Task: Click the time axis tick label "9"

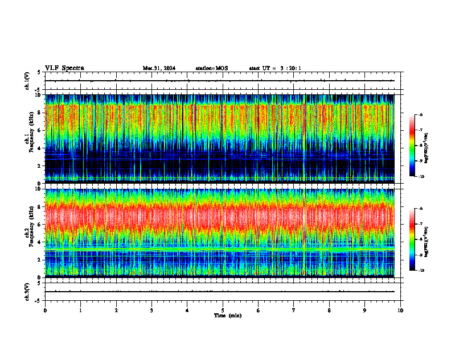Action: click(364, 310)
